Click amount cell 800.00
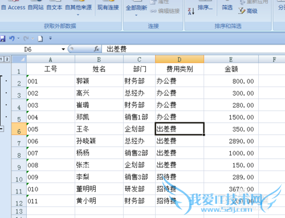 [x=231, y=81]
